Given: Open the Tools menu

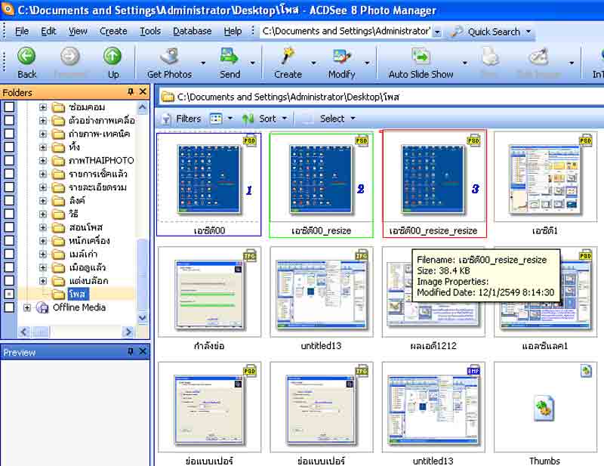Looking at the screenshot, I should 150,31.
